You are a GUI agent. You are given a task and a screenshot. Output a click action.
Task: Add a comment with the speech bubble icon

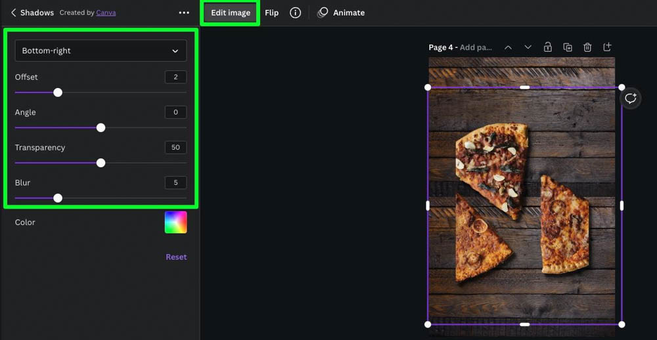click(630, 98)
